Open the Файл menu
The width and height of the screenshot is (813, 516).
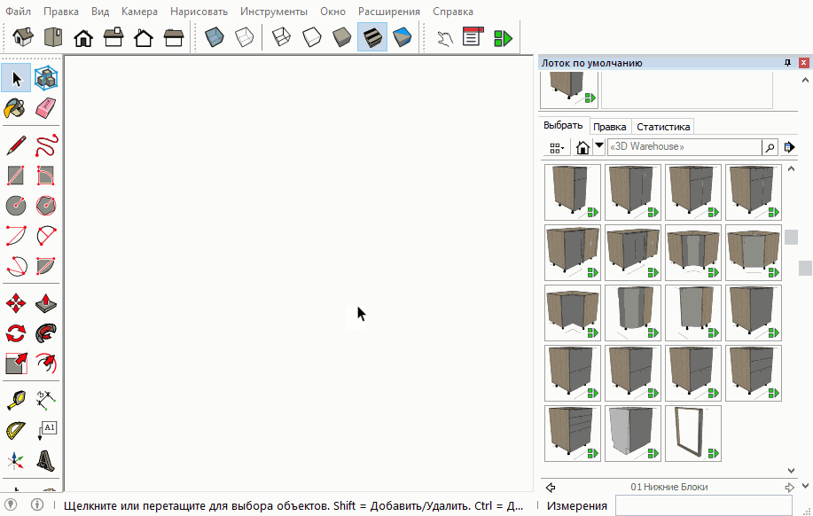pyautogui.click(x=18, y=12)
